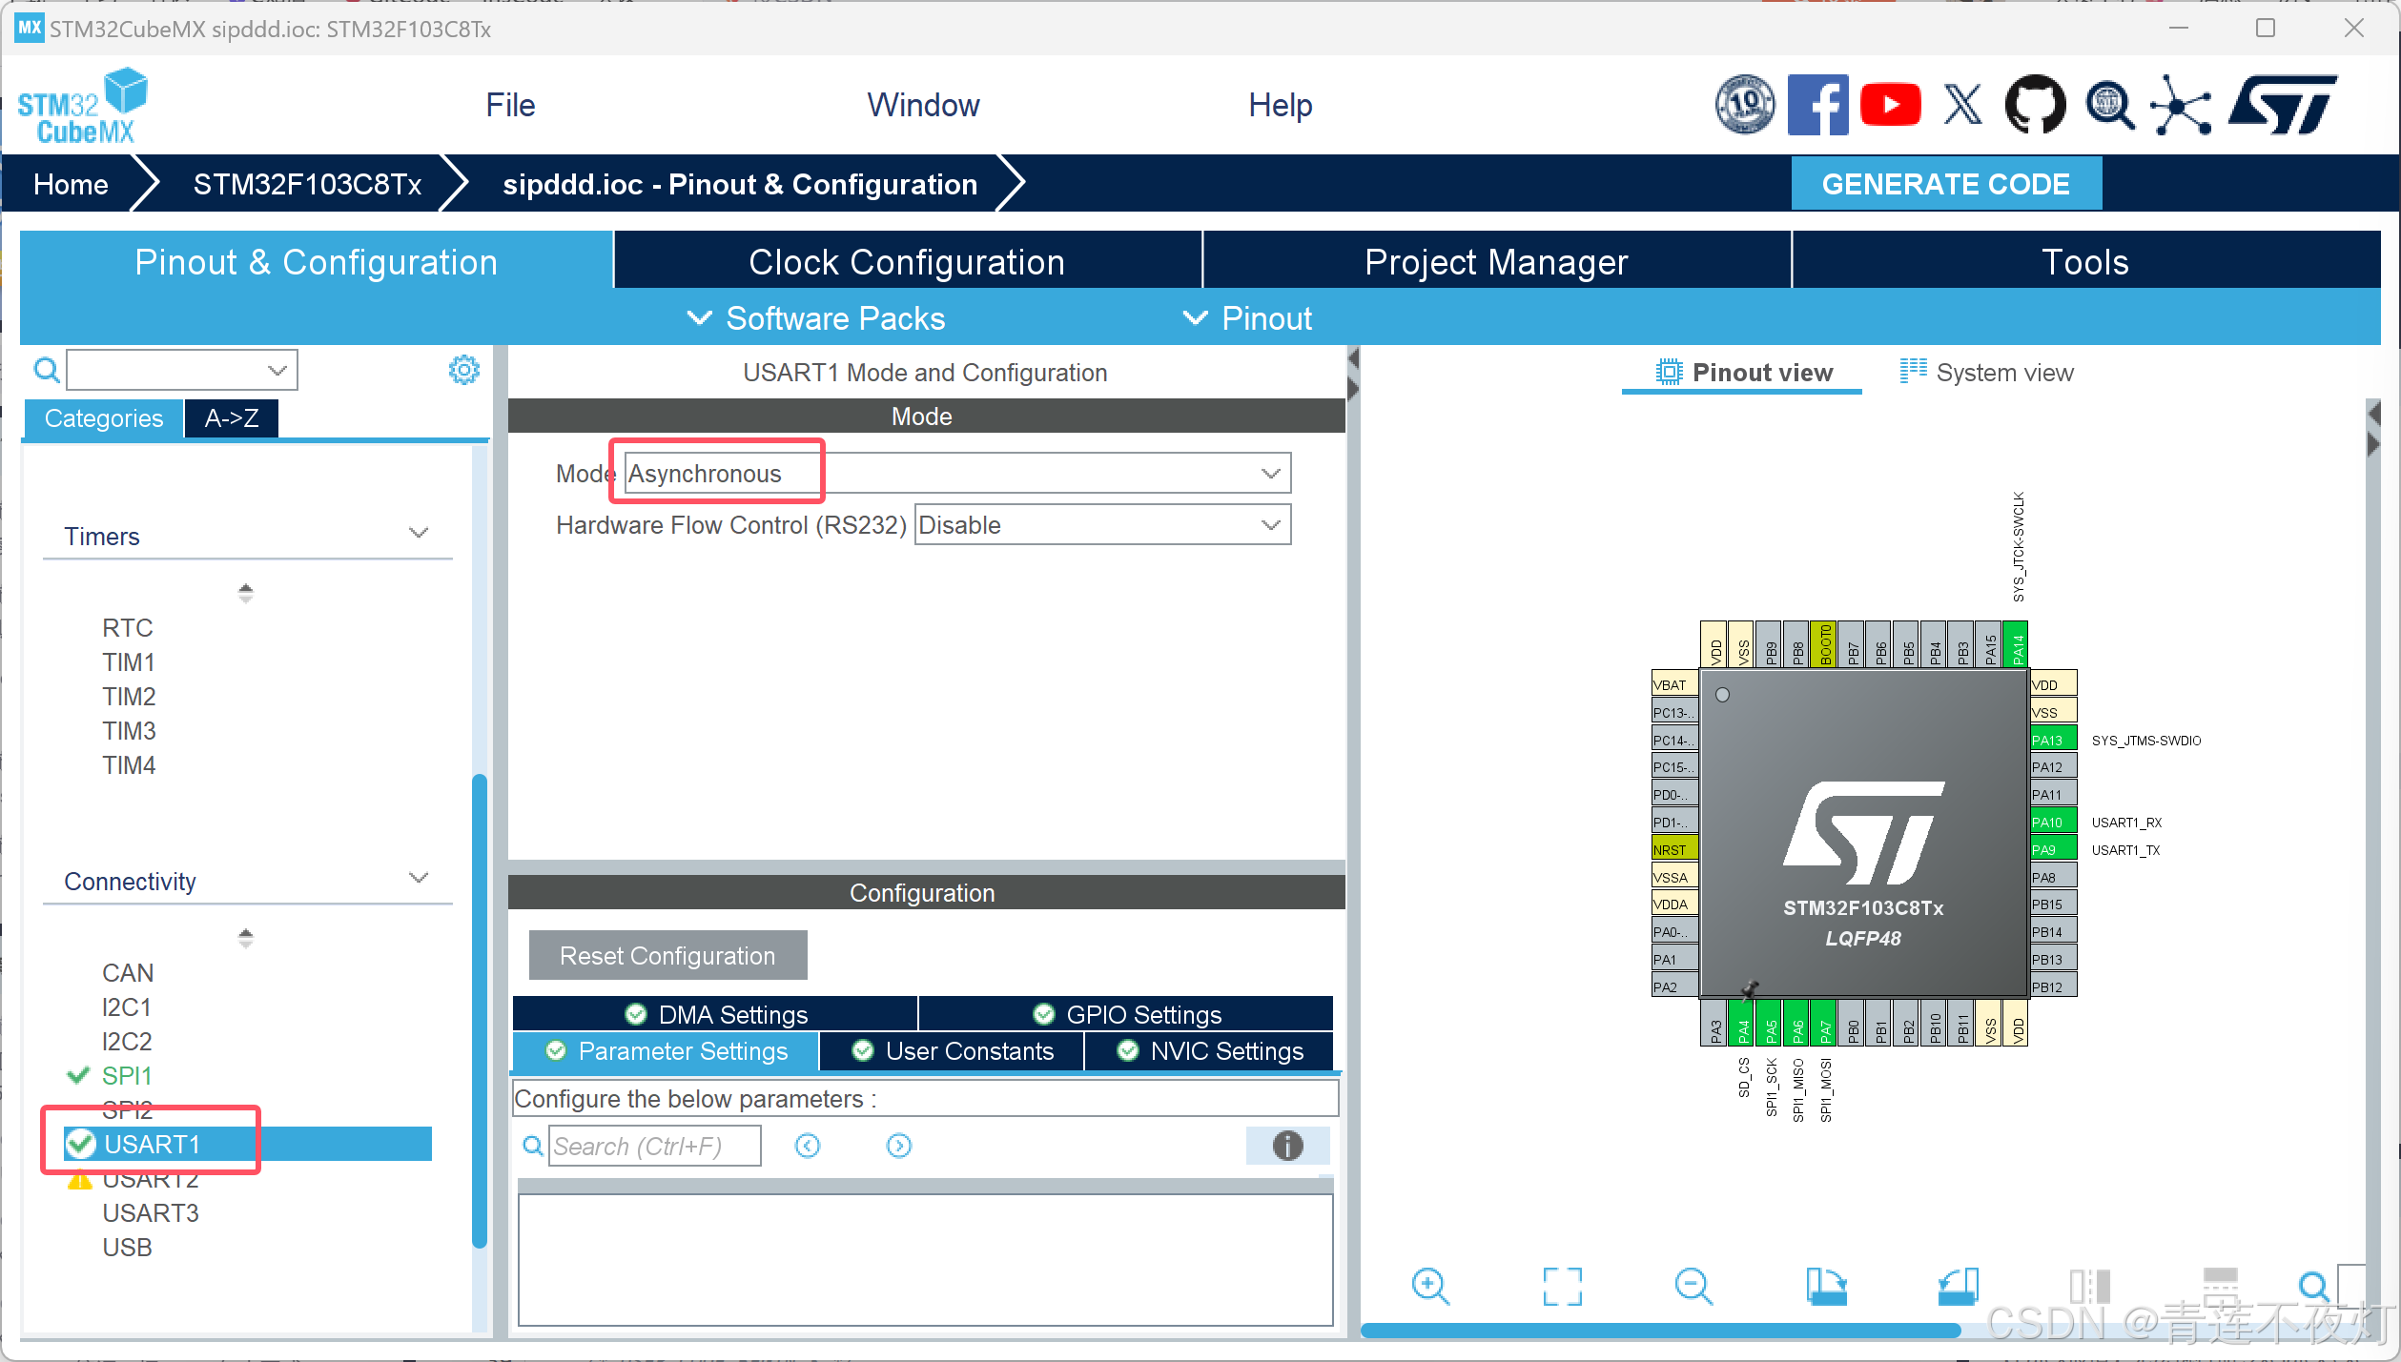Toggle the PA13 SWDIO pin on chip
The width and height of the screenshot is (2401, 1362).
click(x=2052, y=740)
